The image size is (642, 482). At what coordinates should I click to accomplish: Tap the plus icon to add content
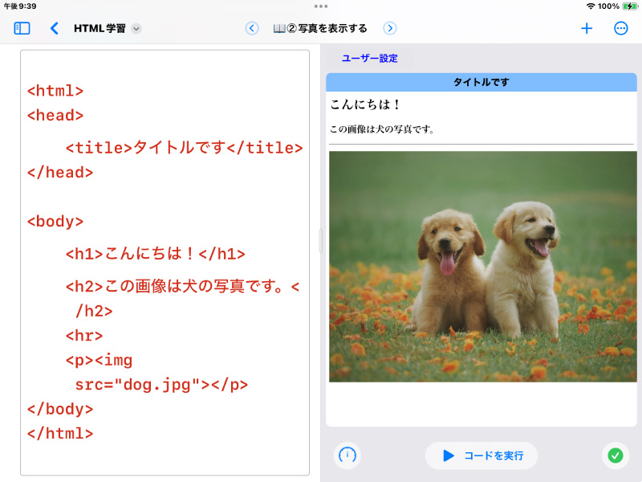(587, 28)
